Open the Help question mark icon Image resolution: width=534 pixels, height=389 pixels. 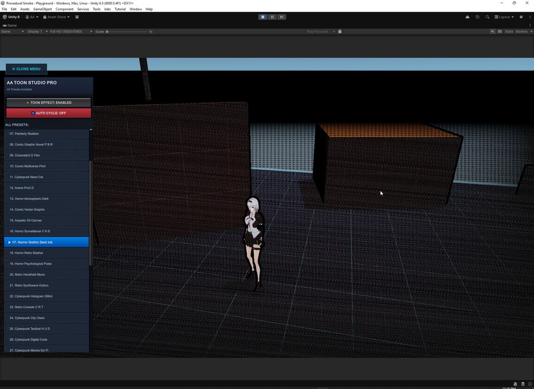click(521, 17)
